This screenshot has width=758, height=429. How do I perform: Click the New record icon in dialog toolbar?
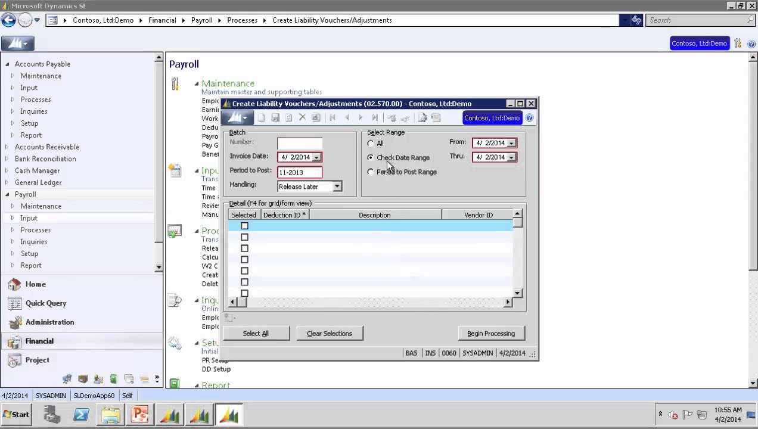click(x=261, y=118)
